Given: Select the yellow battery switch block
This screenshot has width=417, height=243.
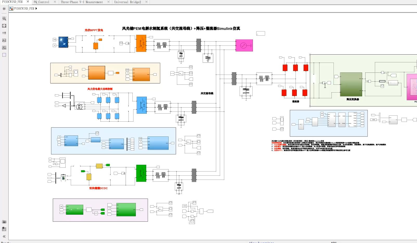Looking at the screenshot, I should tap(89, 177).
